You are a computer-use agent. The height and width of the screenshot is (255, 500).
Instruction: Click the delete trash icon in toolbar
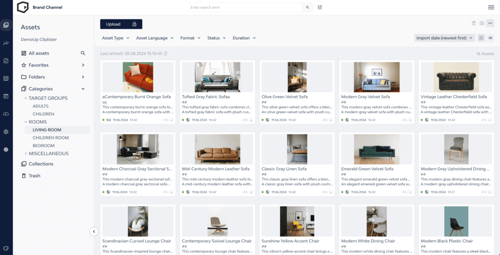pos(473,23)
